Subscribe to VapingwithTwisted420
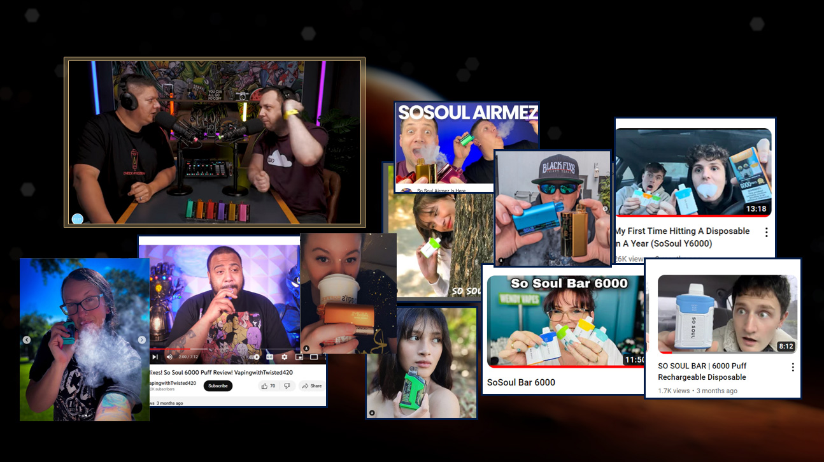 point(218,386)
